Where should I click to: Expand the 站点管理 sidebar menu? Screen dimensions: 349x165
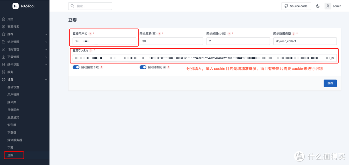point(24,42)
